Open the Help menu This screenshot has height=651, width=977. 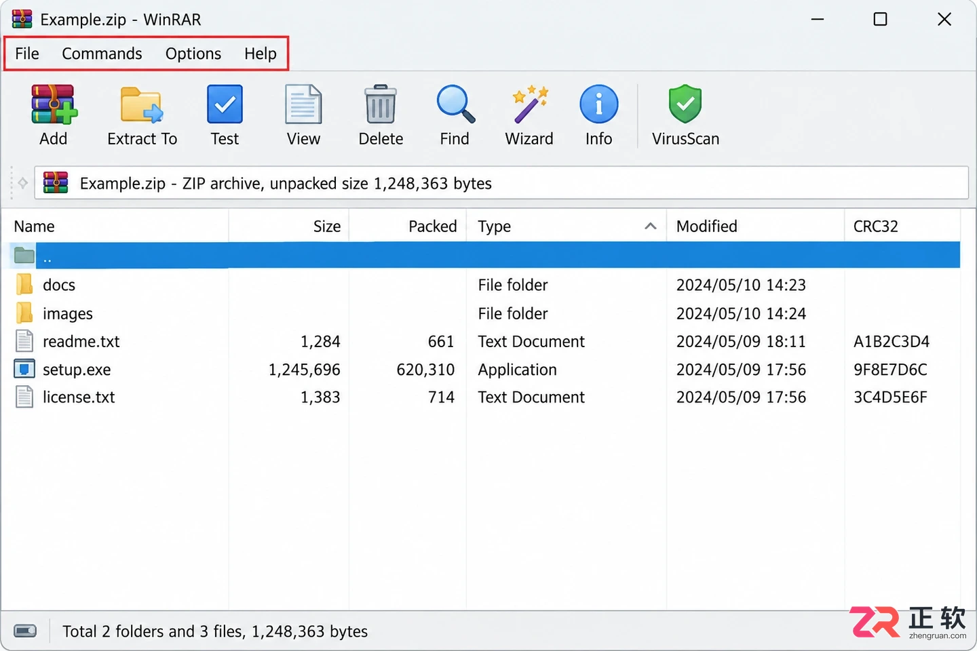261,54
